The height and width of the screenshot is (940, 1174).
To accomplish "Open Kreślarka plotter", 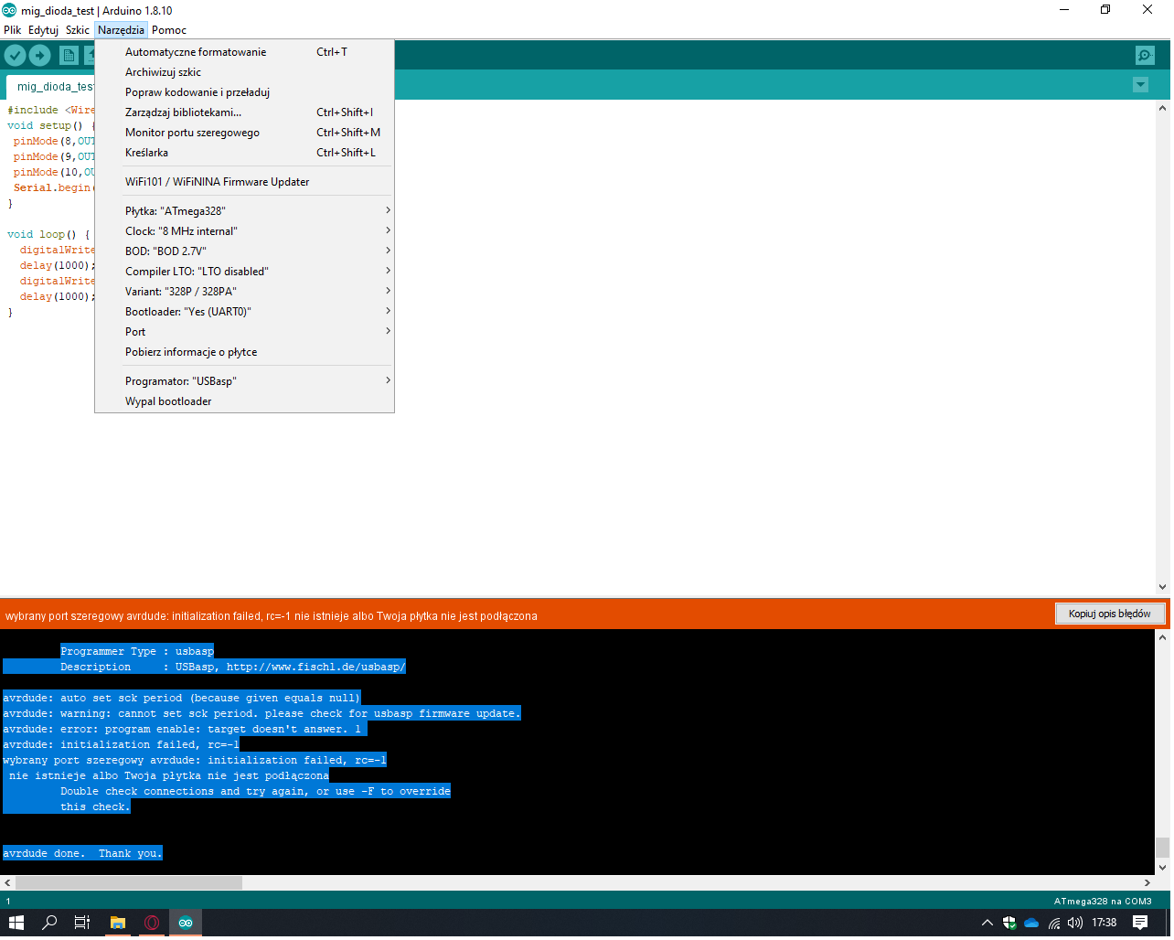I will 244,153.
